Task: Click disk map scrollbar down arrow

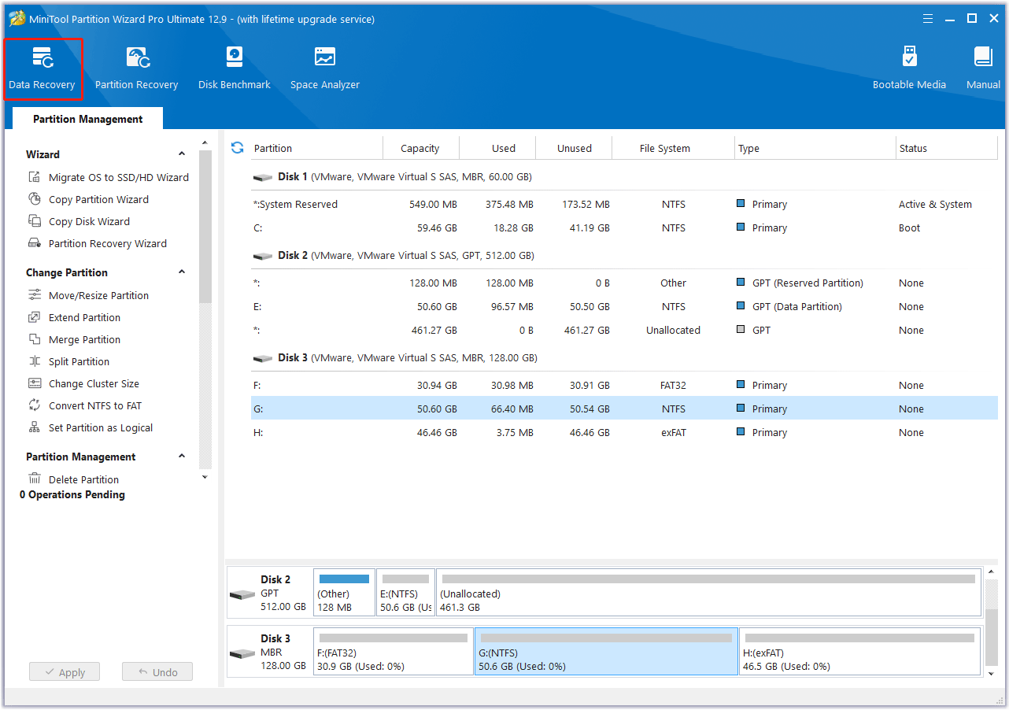Action: (991, 673)
